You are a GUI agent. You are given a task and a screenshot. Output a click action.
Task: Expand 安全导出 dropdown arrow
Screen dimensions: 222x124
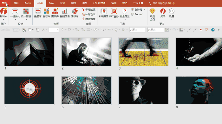coord(125,20)
